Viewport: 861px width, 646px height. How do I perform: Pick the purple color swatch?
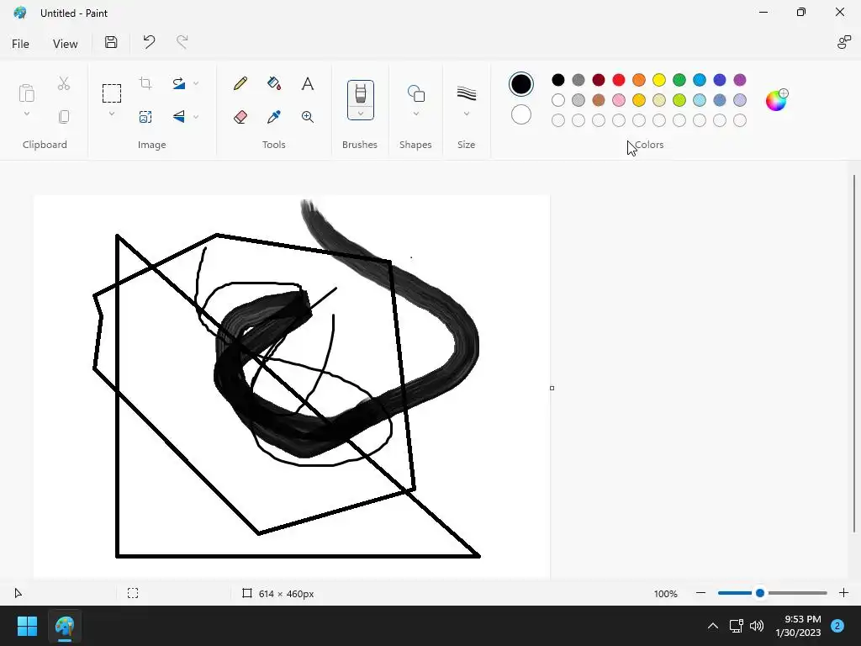click(740, 80)
